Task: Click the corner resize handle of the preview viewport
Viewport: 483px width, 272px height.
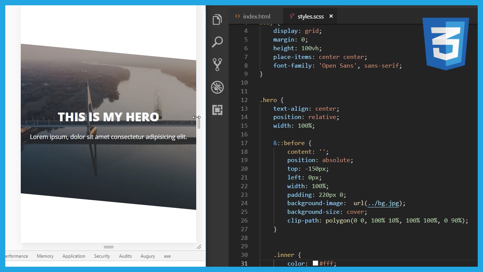Action: tap(199, 247)
